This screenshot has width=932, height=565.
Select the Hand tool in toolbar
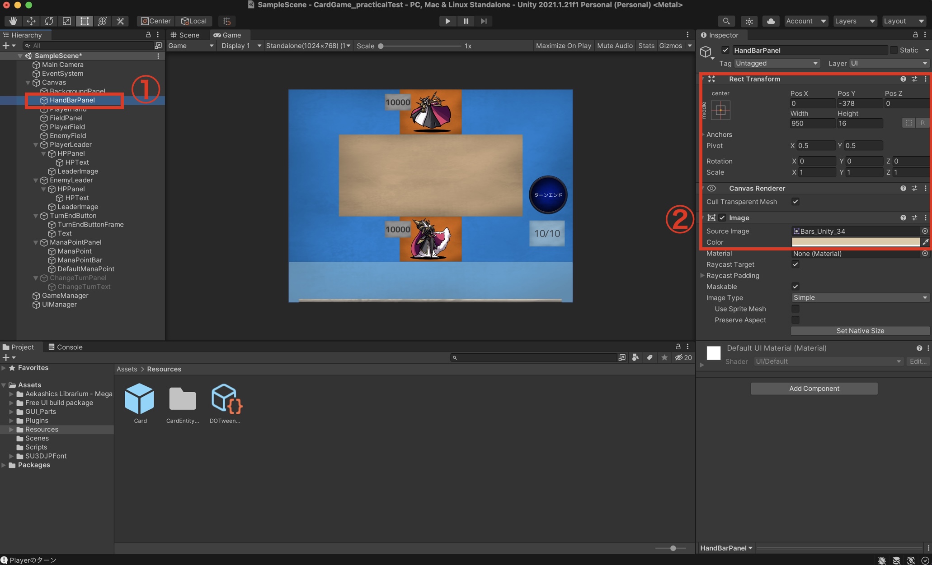coord(13,21)
